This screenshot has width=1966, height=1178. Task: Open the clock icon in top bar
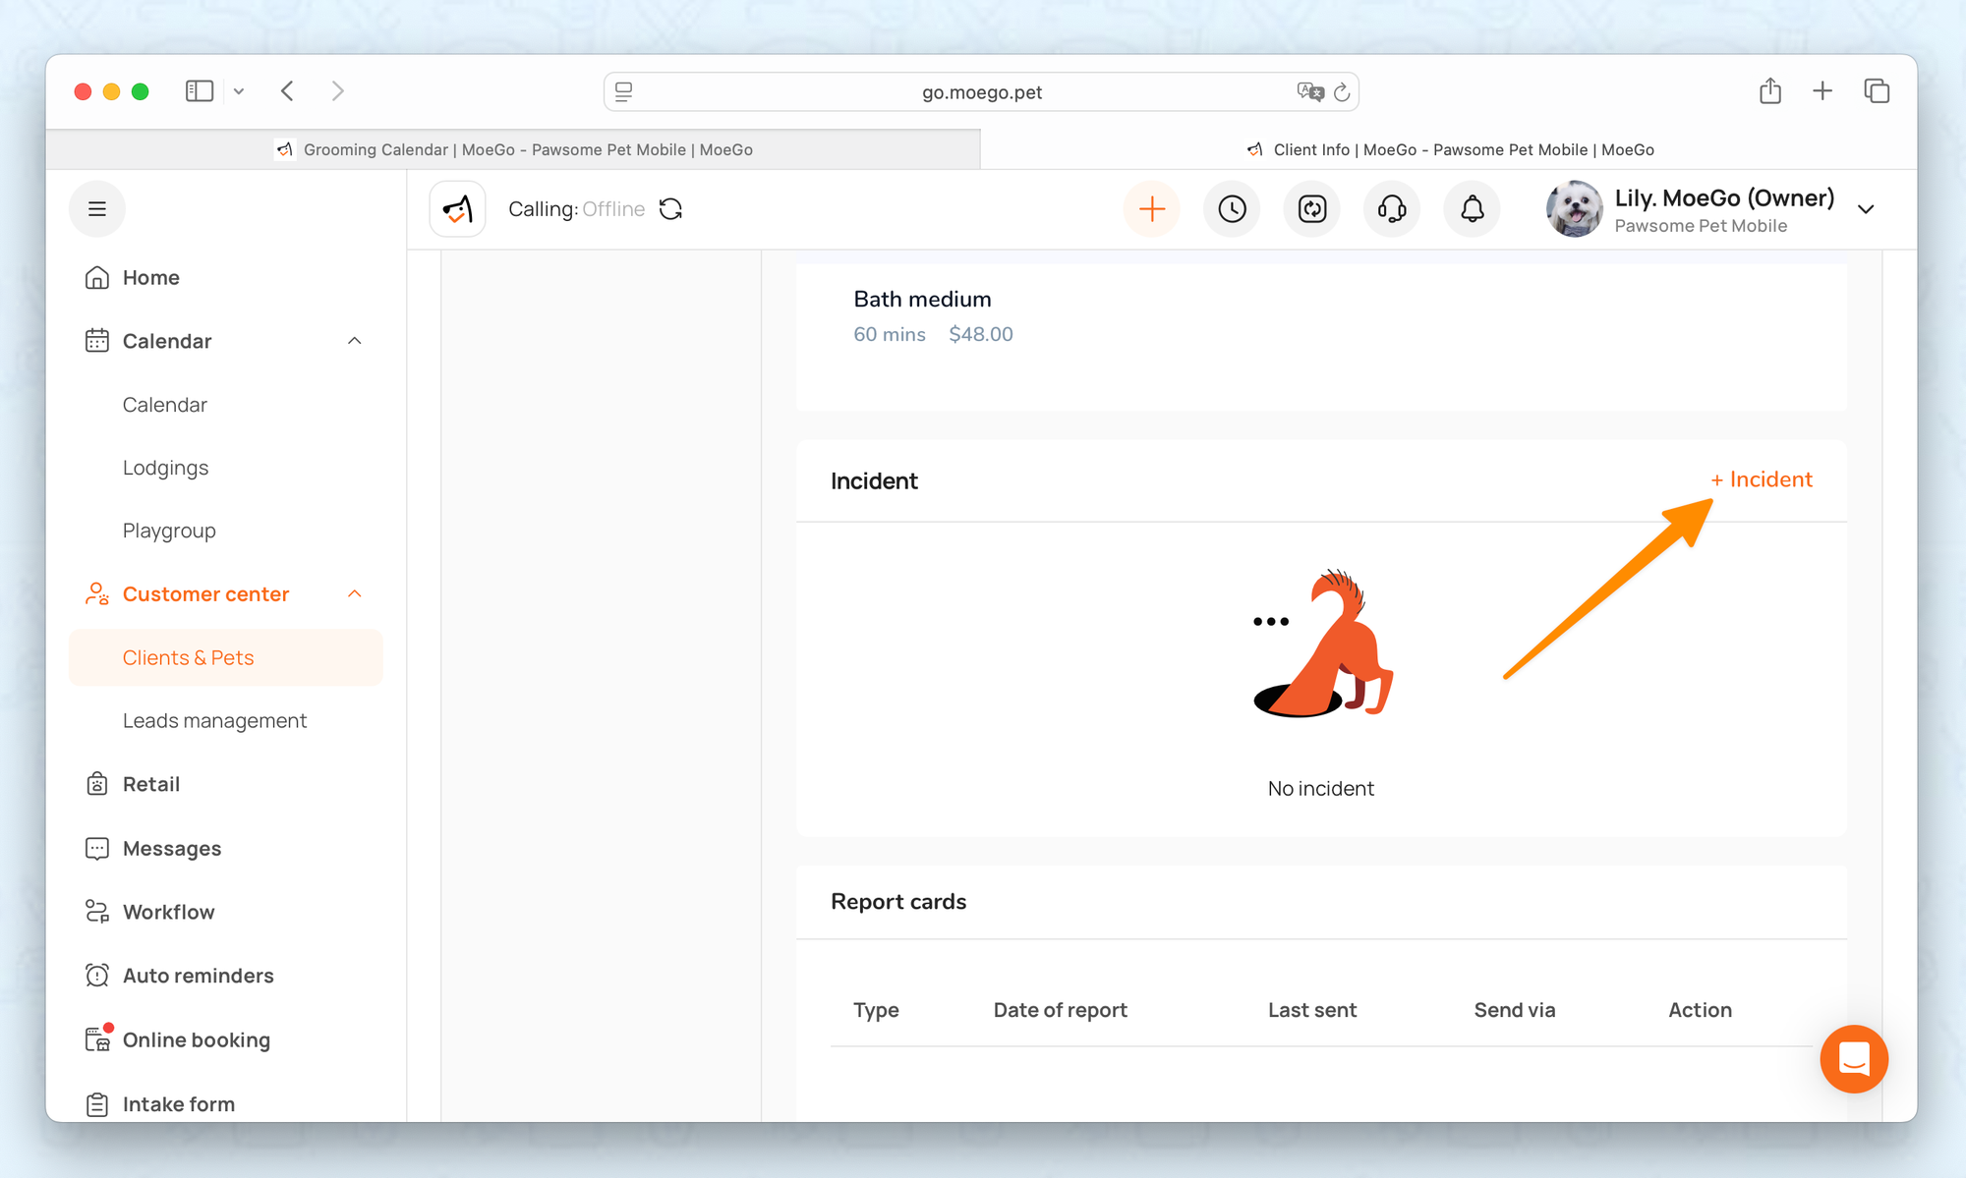pyautogui.click(x=1232, y=209)
